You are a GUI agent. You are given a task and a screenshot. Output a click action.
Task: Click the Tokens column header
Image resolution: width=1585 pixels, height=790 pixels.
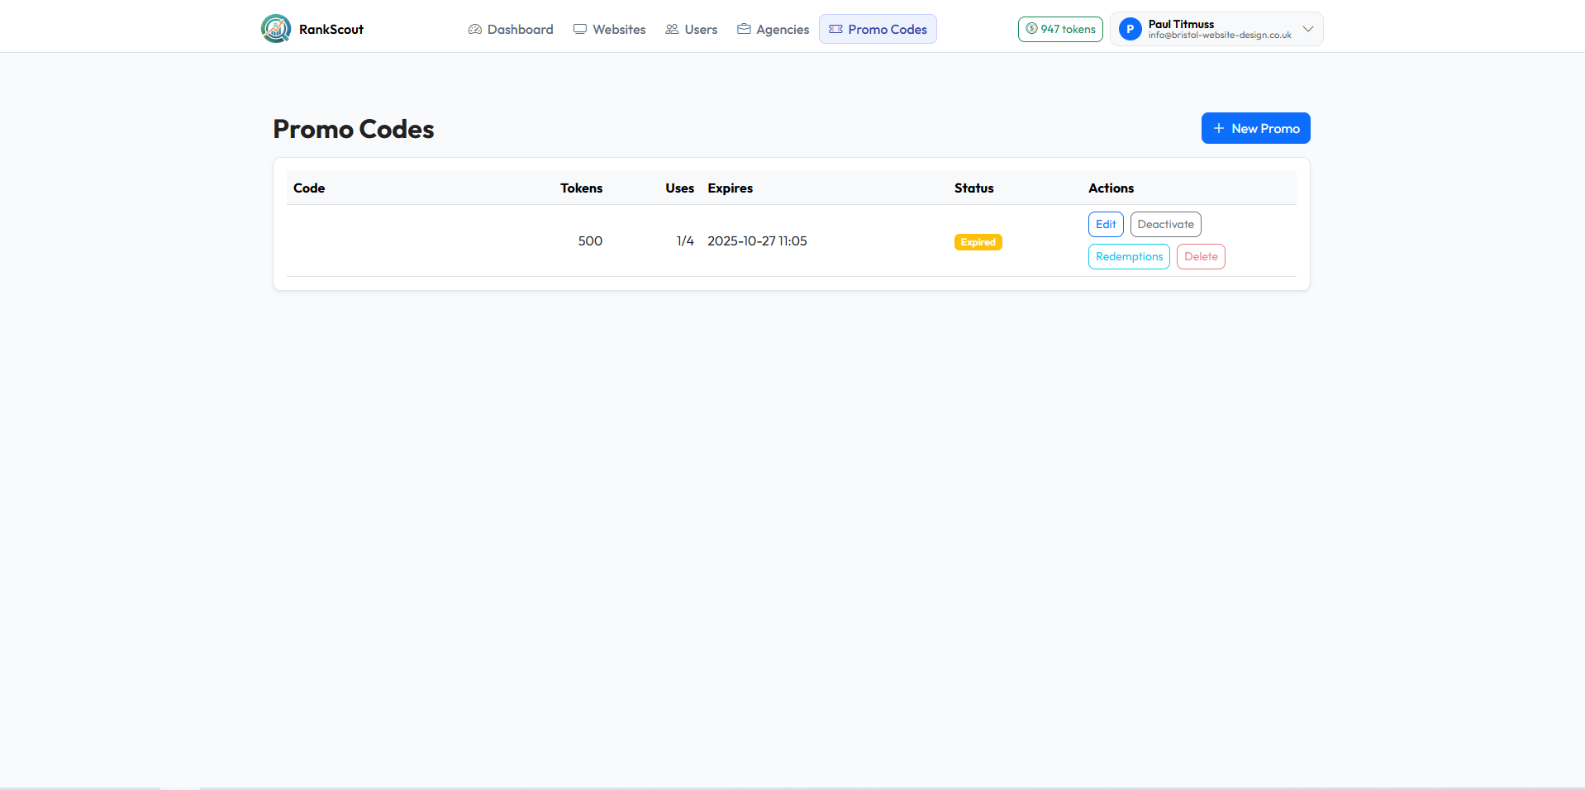pyautogui.click(x=581, y=188)
